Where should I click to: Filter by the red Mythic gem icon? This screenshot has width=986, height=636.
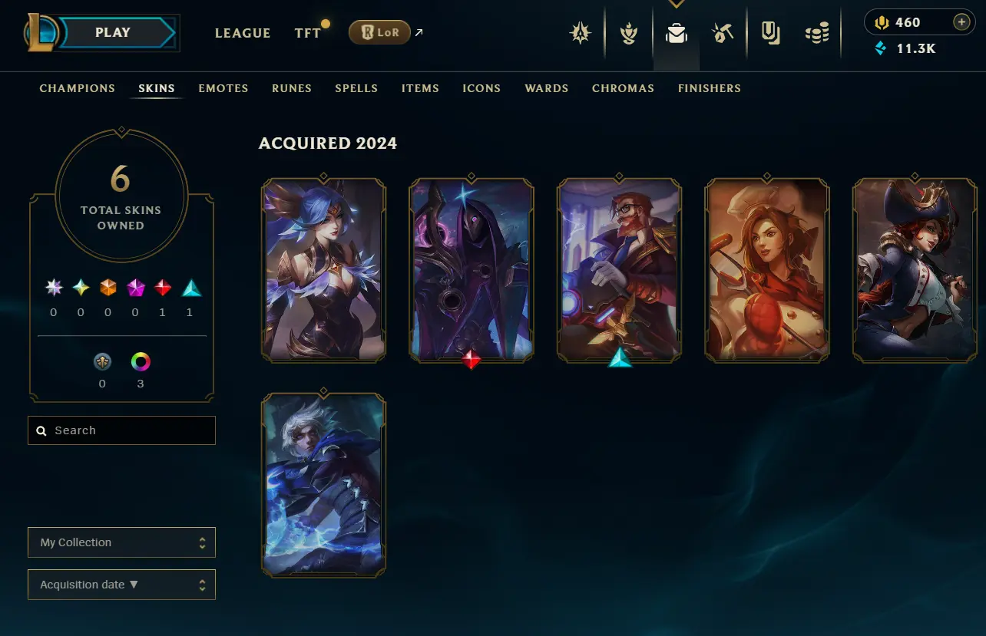click(x=162, y=288)
